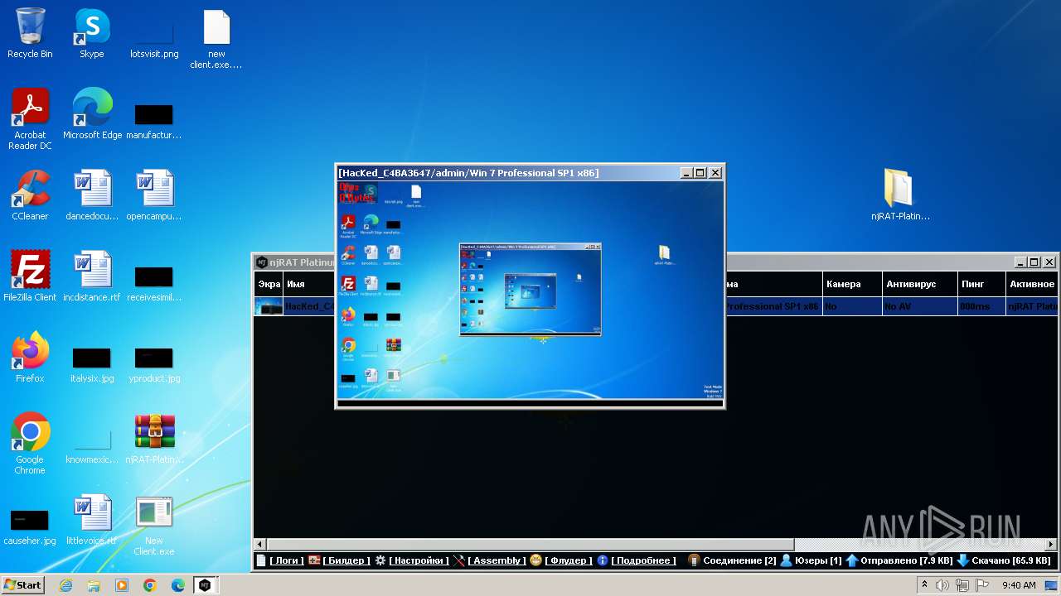
Task: Select the Microsoft Edge desktop shortcut
Action: point(92,114)
